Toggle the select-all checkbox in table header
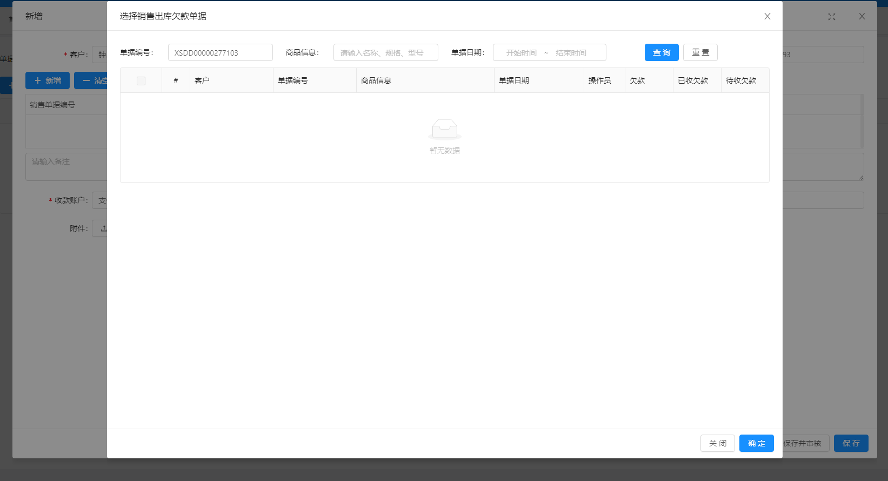 point(141,81)
